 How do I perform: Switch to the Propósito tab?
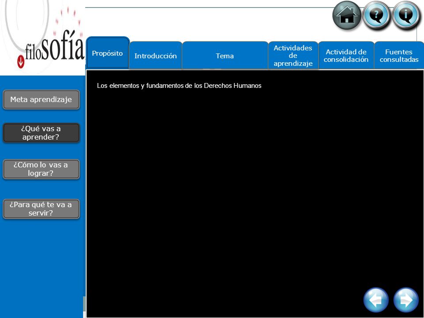pyautogui.click(x=108, y=53)
